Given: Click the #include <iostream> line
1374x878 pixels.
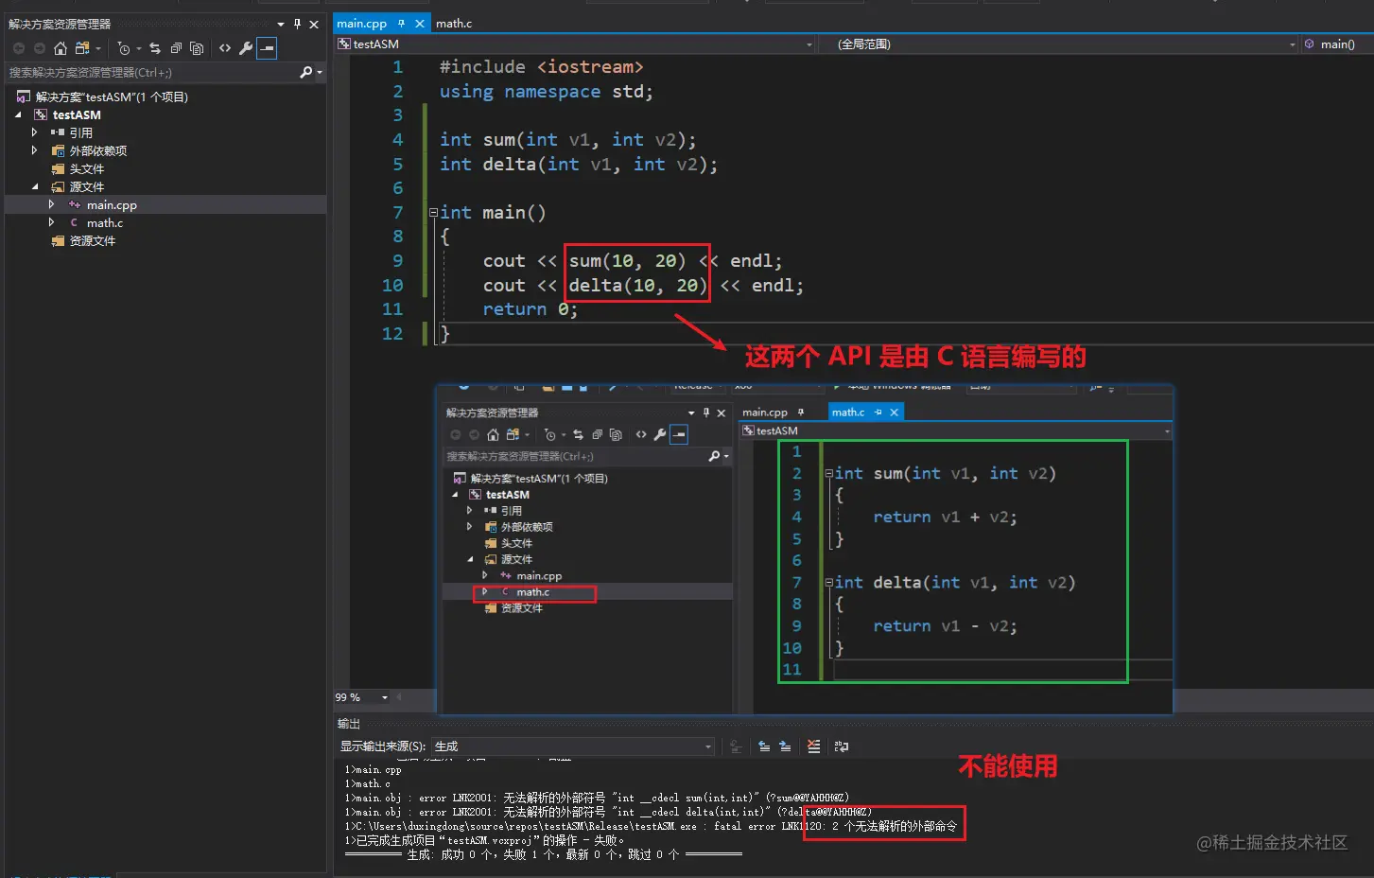Looking at the screenshot, I should click(x=541, y=67).
